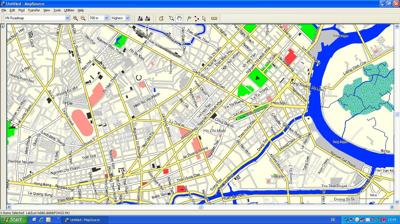Click the Luong Dinh Cua street label
Viewport: 400px width, 224px height.
(x=355, y=68)
